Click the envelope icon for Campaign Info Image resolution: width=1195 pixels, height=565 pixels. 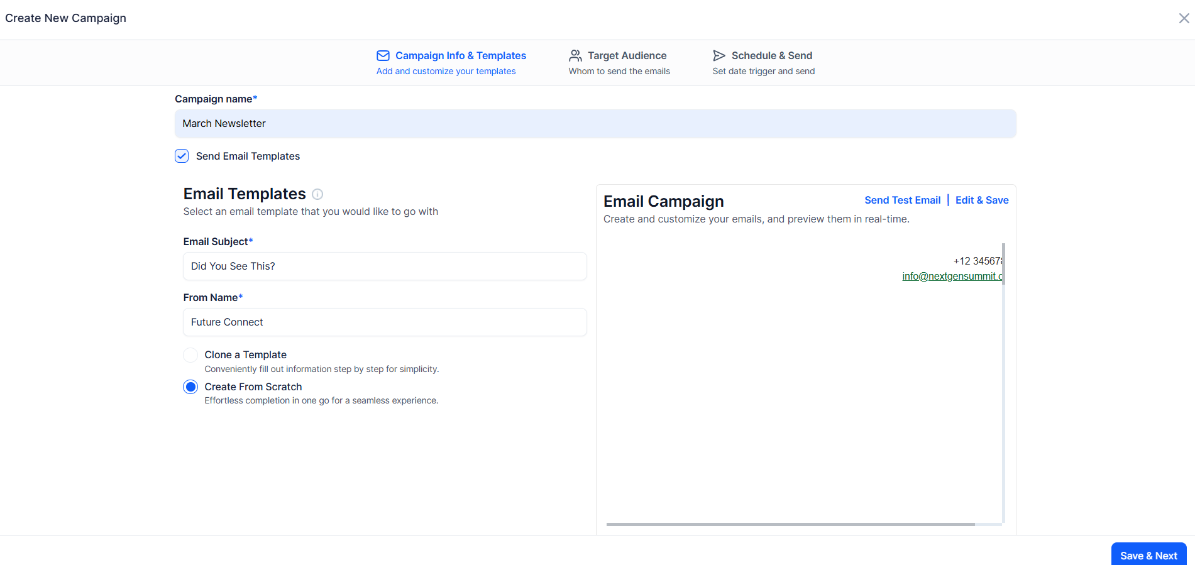point(383,55)
